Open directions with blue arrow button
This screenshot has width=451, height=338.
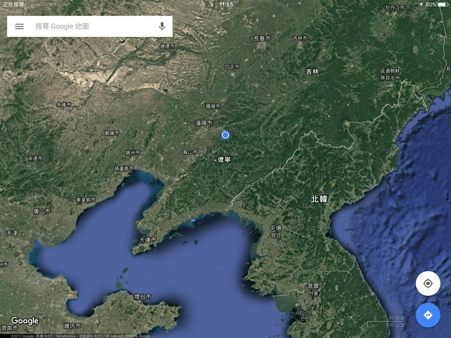[x=428, y=315]
